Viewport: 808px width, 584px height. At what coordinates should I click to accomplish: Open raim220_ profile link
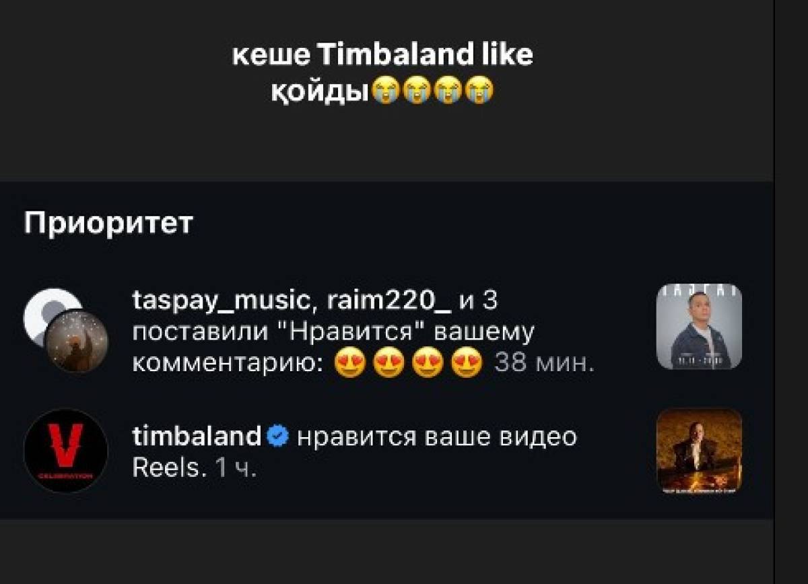(x=389, y=300)
